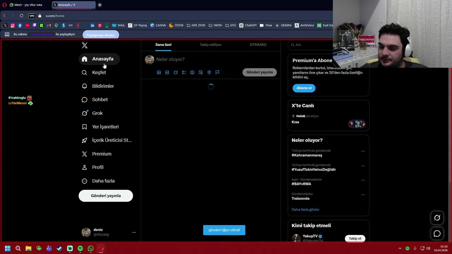This screenshot has height=254, width=452.
Task: Schedule the post with calendar icon
Action: [x=201, y=72]
